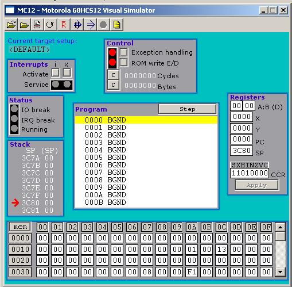Click memory row button 0000

pos(20,238)
